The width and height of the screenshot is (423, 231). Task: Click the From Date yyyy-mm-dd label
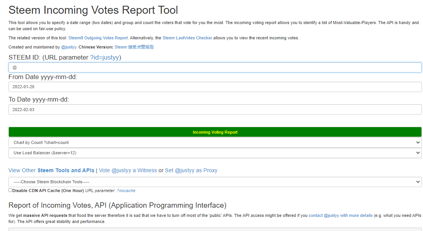pyautogui.click(x=43, y=77)
